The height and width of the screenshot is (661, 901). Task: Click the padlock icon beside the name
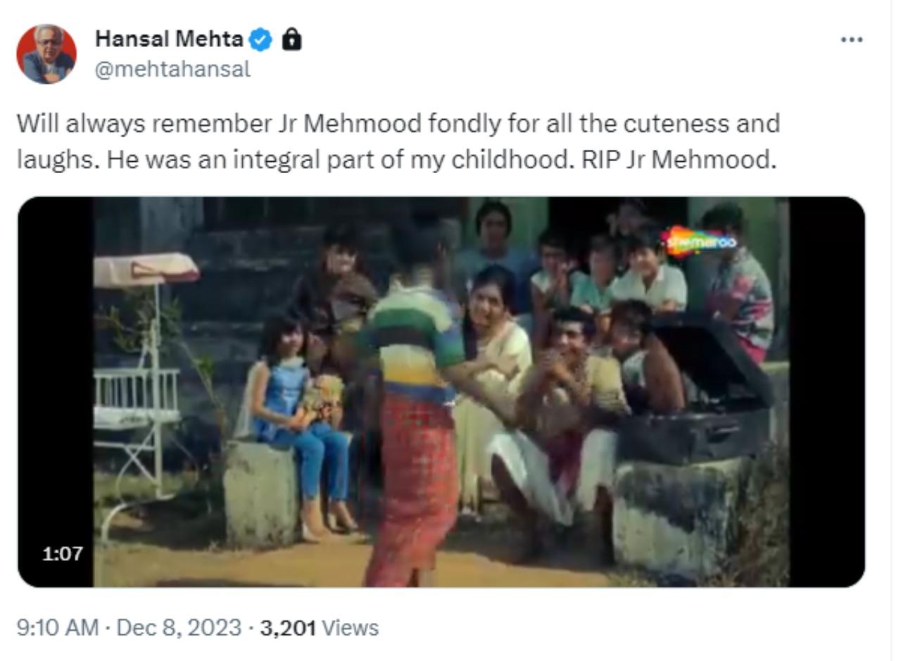[291, 39]
